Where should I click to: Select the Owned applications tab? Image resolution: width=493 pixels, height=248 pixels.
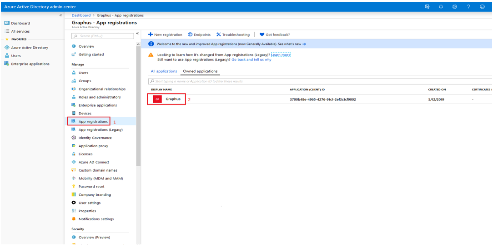pos(200,71)
